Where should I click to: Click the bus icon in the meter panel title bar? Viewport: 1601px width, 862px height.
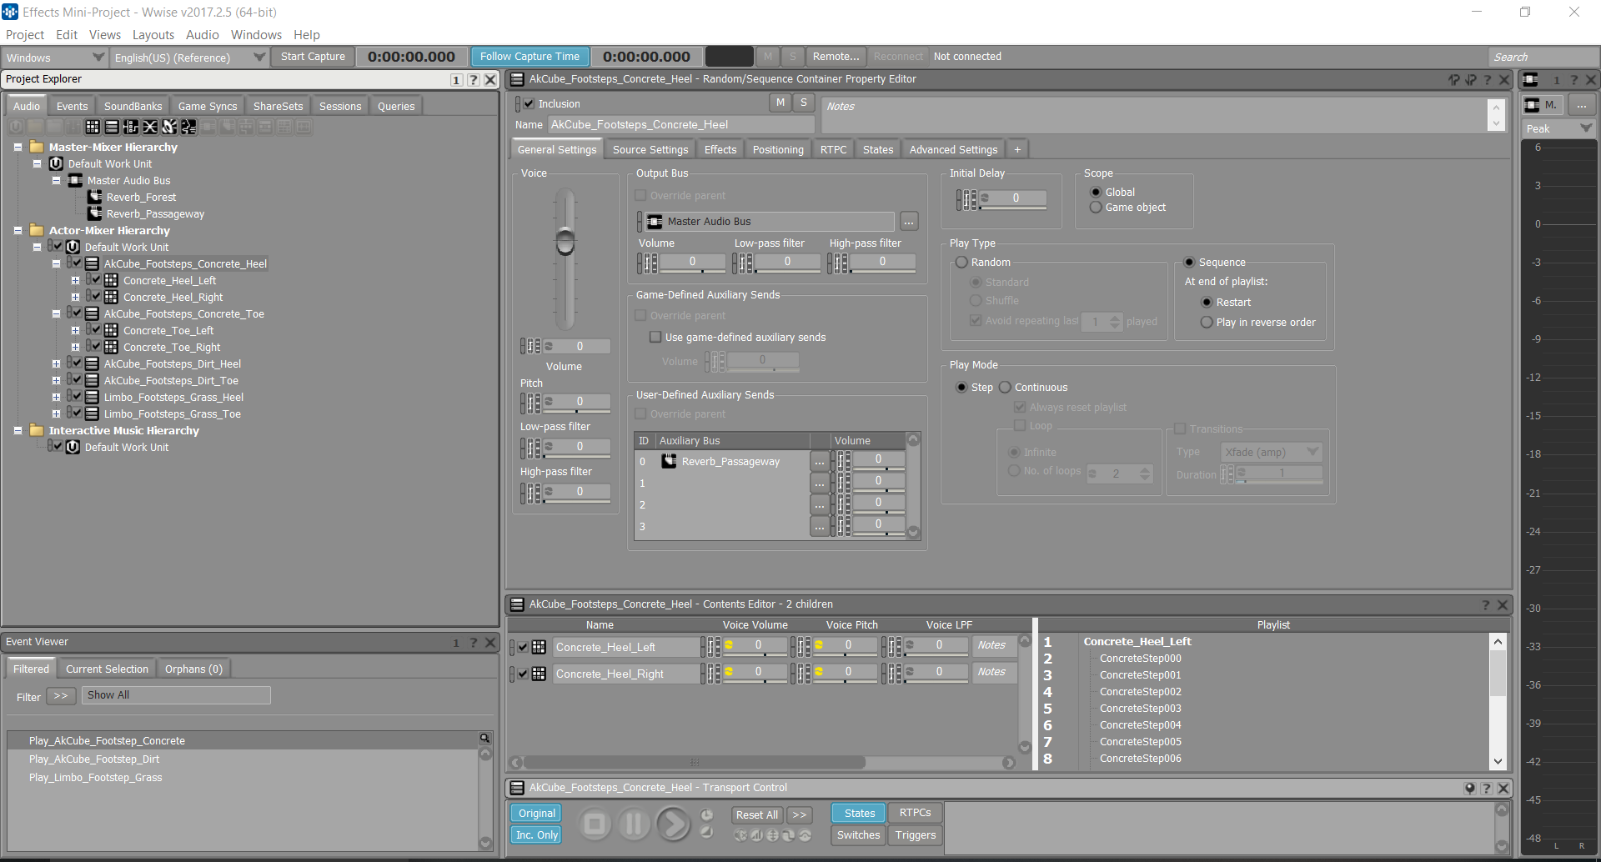pos(1531,79)
